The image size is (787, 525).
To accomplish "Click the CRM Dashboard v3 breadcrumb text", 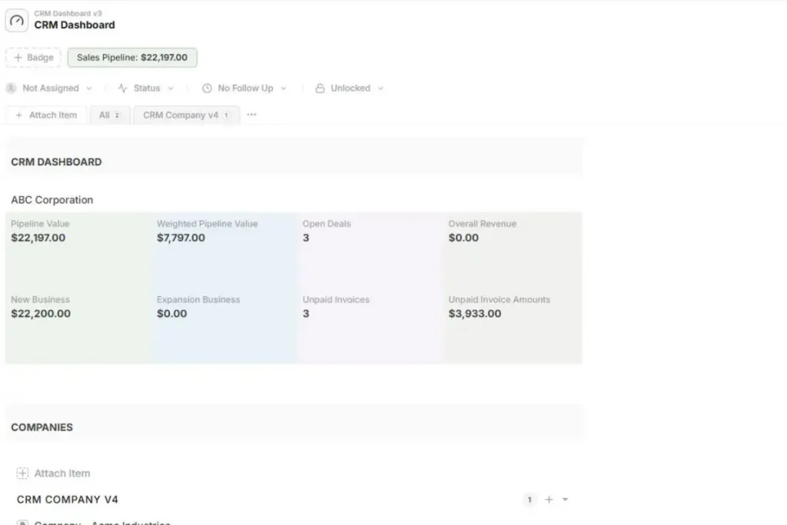I will [68, 14].
